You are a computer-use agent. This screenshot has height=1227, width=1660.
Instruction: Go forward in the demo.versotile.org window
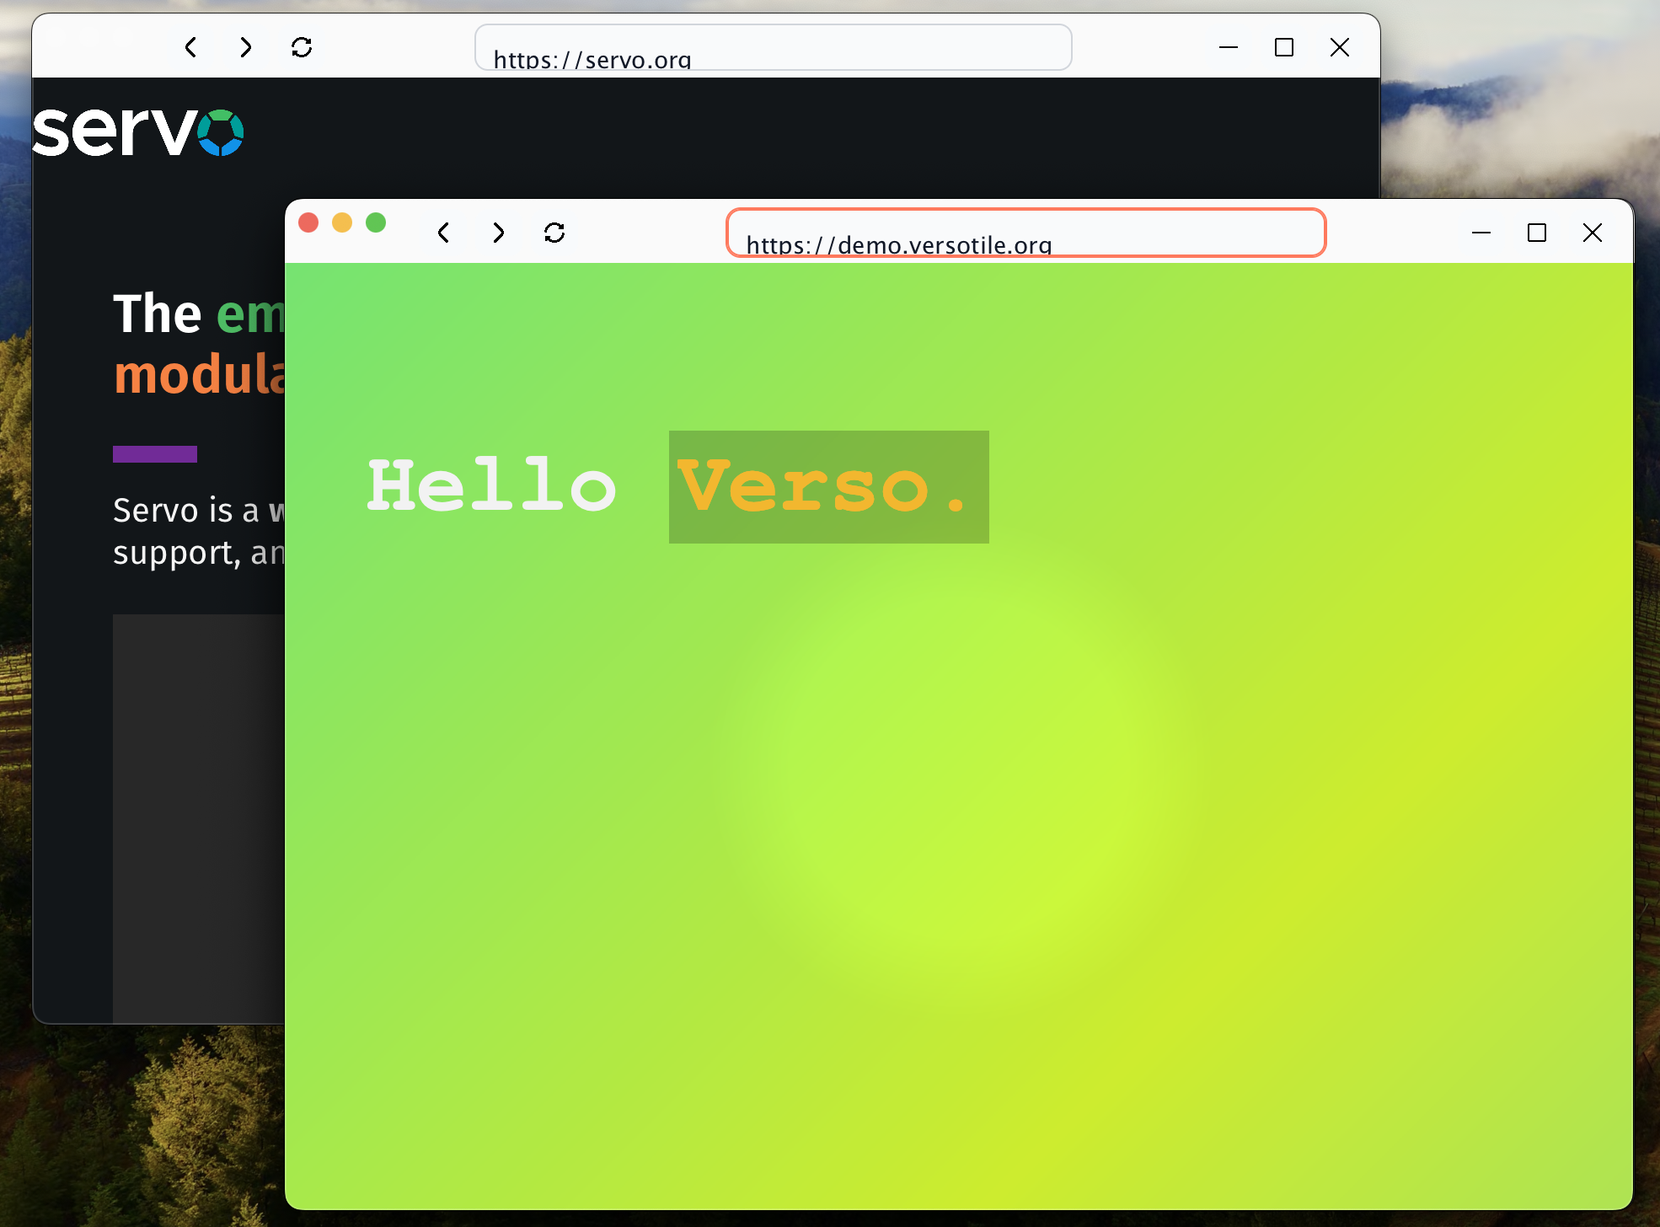(499, 233)
